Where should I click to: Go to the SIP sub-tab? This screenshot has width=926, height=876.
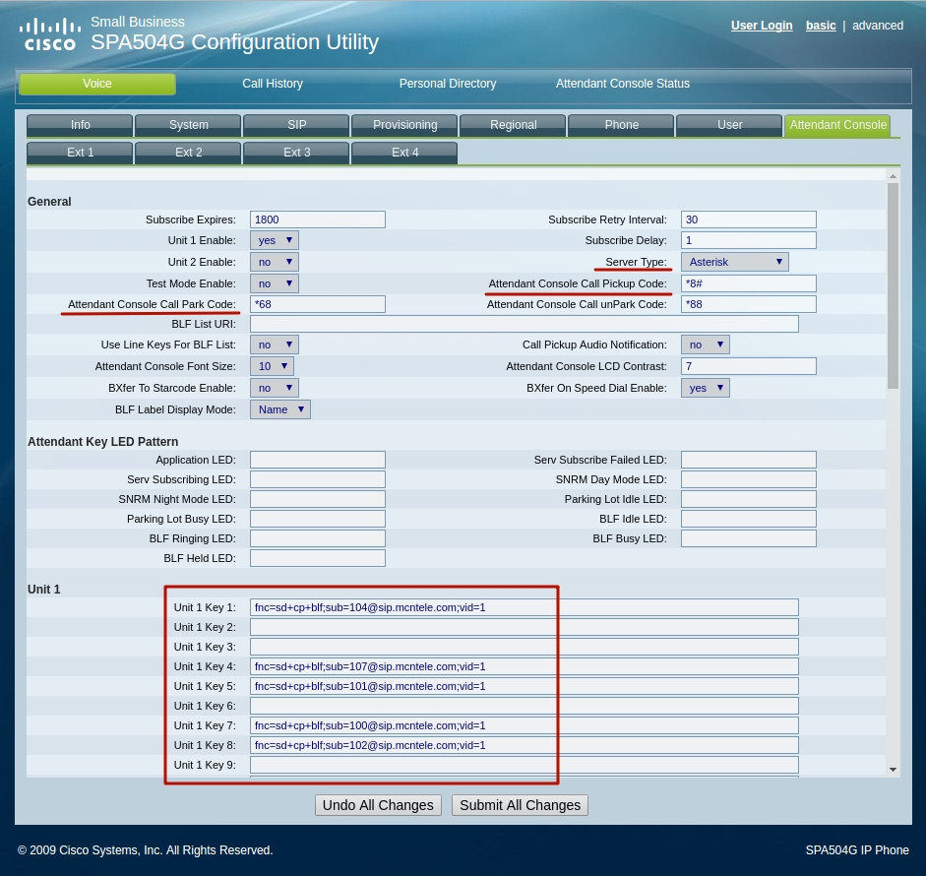[296, 125]
